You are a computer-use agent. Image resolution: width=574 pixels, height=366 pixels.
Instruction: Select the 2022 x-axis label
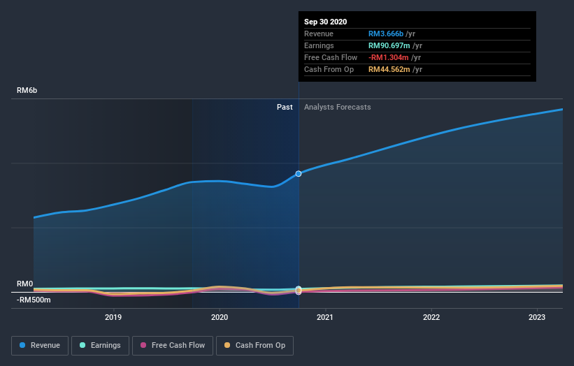[x=431, y=317]
